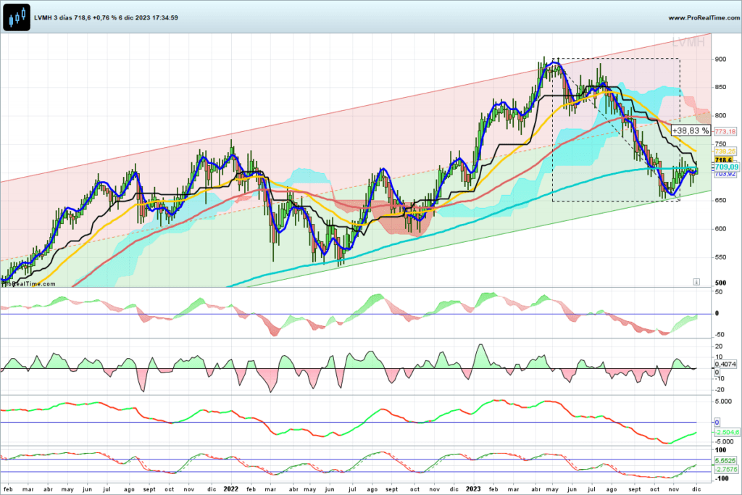This screenshot has height=495, width=742.
Task: Click the 773,18 price tag
Action: click(725, 132)
